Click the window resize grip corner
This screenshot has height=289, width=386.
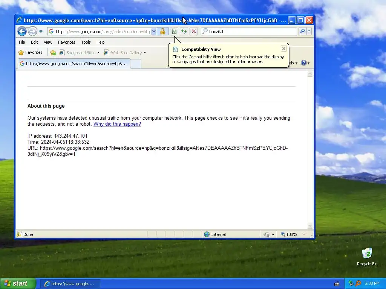(312, 236)
